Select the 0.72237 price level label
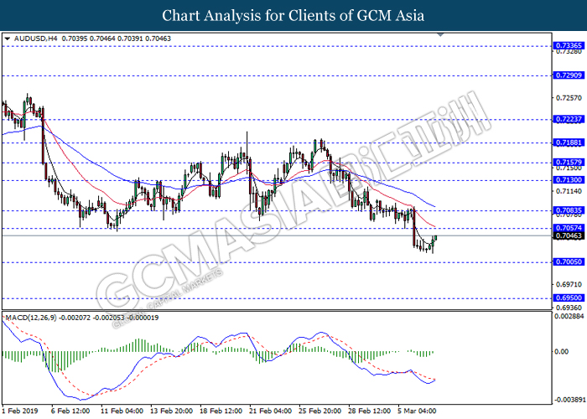The height and width of the screenshot is (419, 587). (569, 119)
